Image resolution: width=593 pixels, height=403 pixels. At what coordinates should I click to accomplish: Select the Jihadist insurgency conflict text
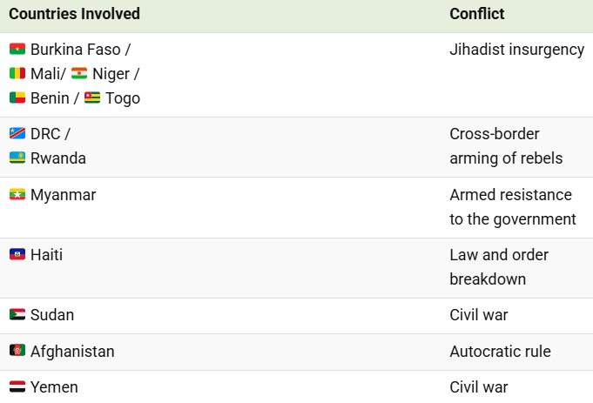point(516,50)
